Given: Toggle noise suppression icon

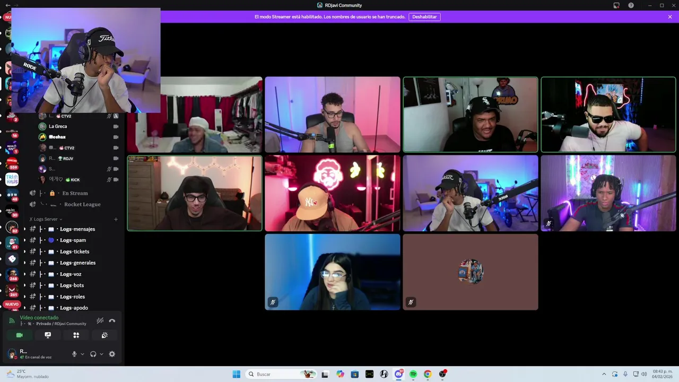Looking at the screenshot, I should 100,320.
